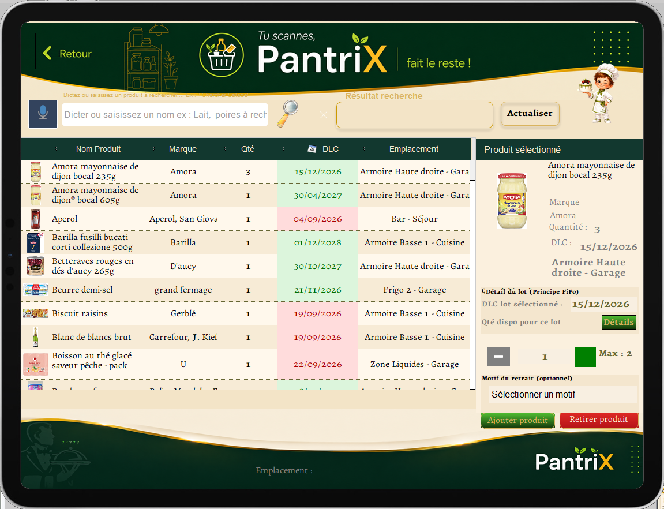Click the DLC lot sélectionné date 15/12/2026
Screen dimensions: 664x509
(601, 304)
